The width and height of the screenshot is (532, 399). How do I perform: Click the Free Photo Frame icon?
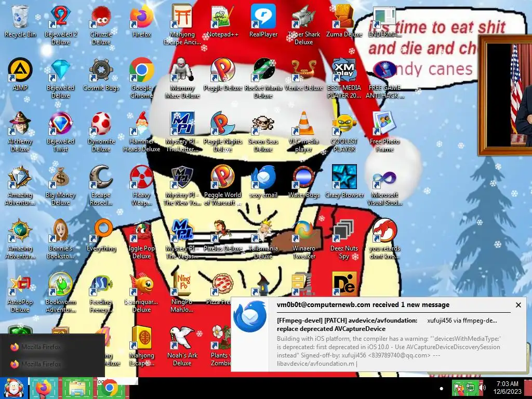click(x=384, y=131)
